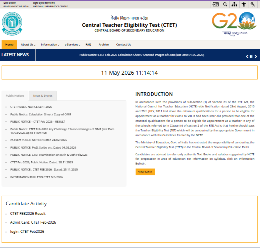Screen dimensions: 260x248
Task: Click the INTRODUCTION heading
Action: (154, 94)
